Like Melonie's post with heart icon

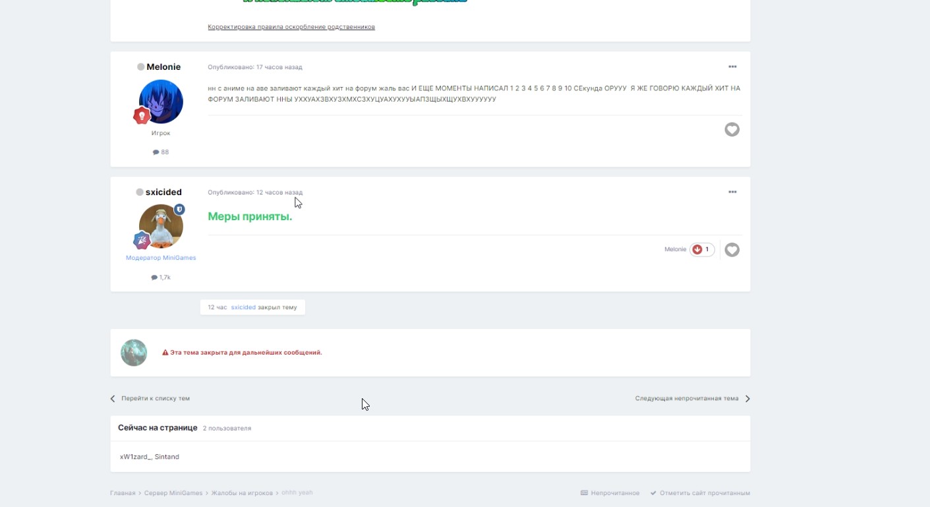click(x=732, y=130)
